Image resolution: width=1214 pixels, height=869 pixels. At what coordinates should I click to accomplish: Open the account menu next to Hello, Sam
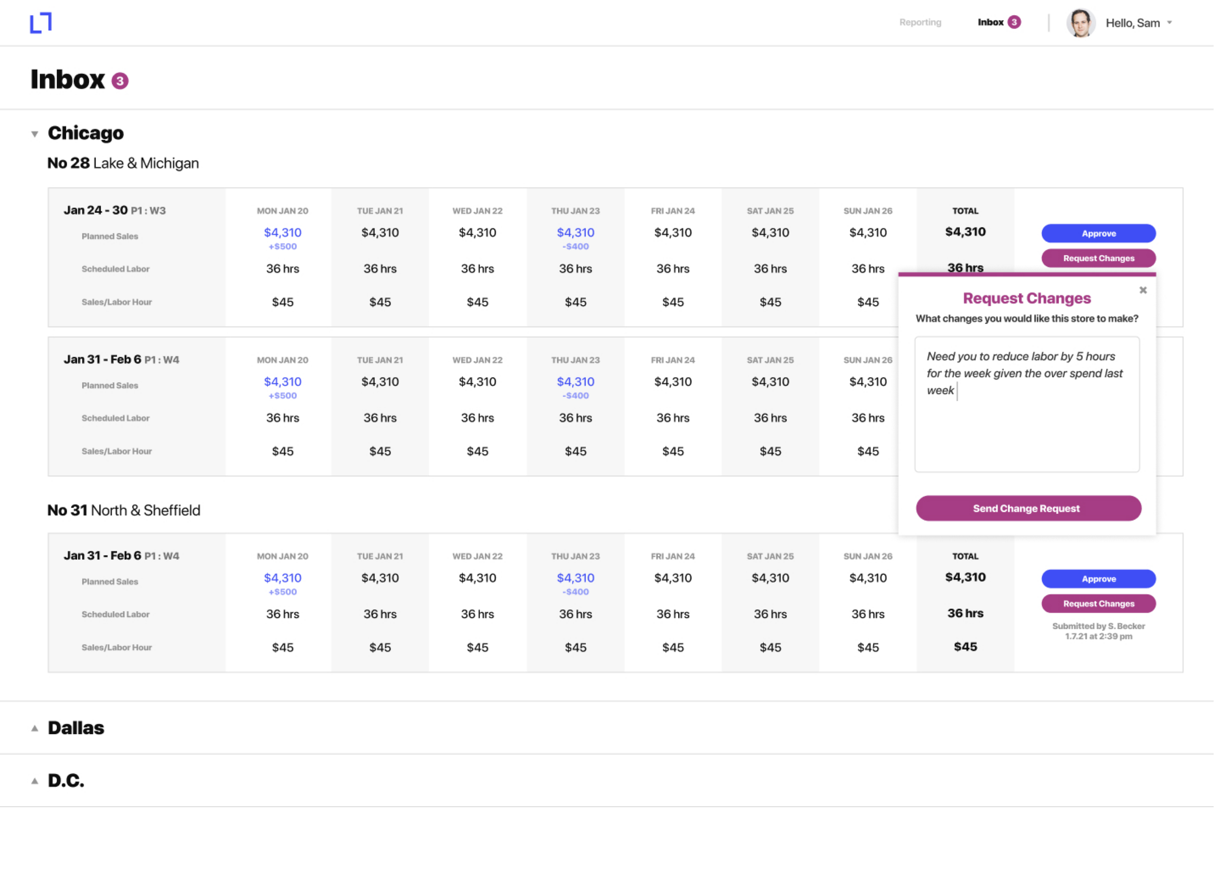pyautogui.click(x=1169, y=23)
